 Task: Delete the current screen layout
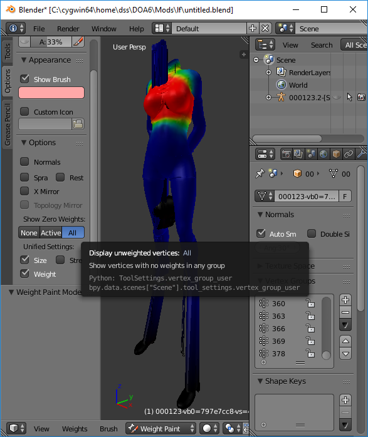coord(265,28)
